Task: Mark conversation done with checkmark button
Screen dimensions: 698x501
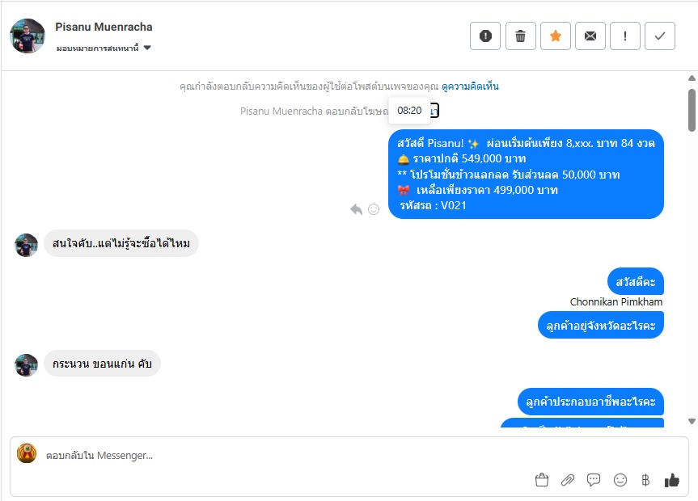Action: coord(660,36)
